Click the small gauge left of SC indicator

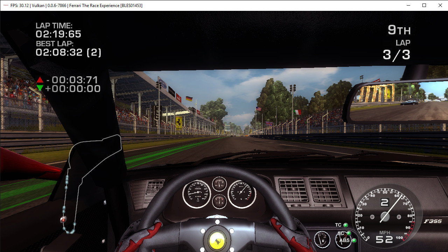tap(322, 239)
